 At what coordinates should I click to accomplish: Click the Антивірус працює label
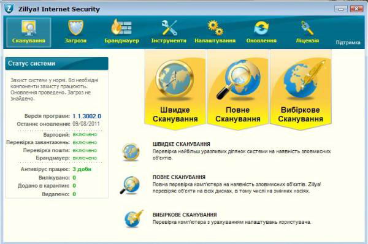coord(45,169)
